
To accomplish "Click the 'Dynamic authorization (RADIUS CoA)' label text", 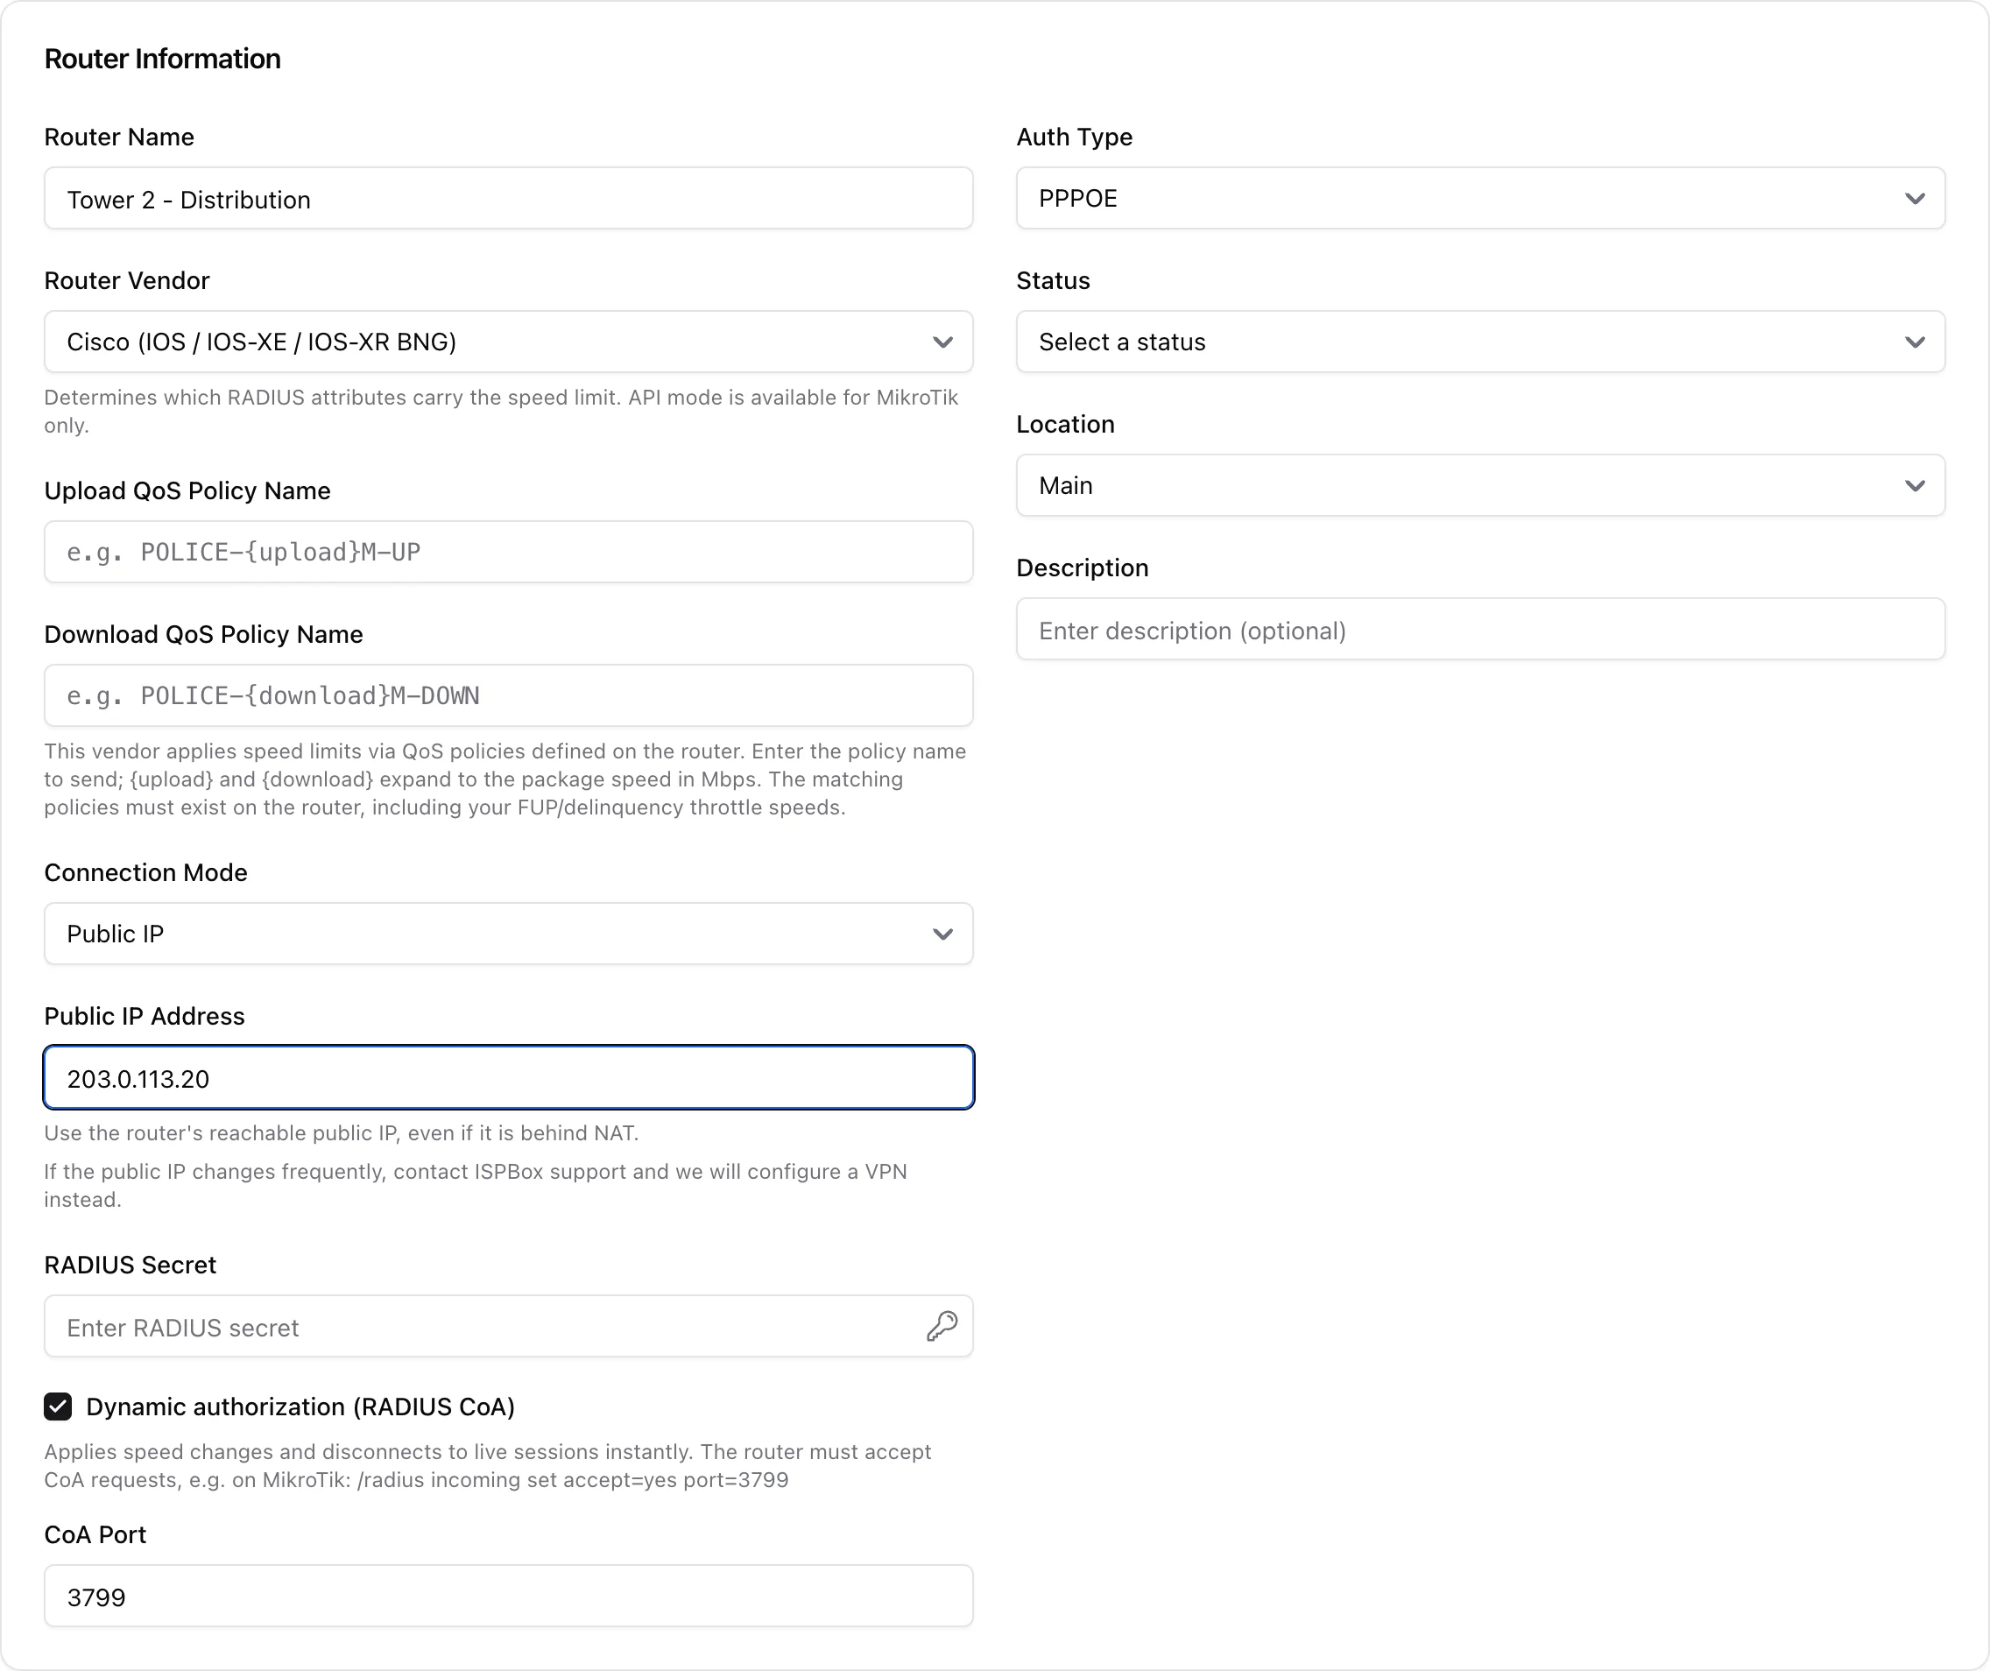I will 300,1407.
